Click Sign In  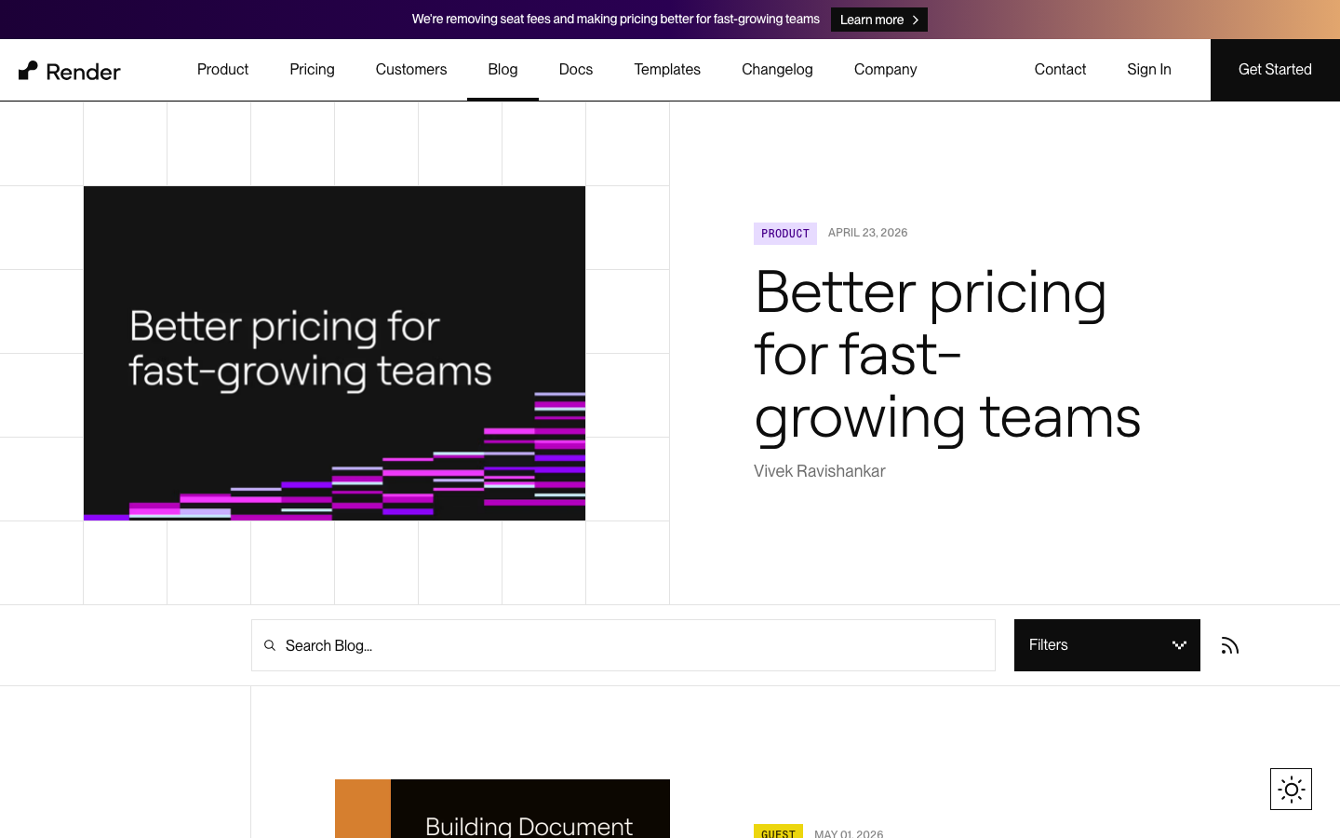point(1149,70)
